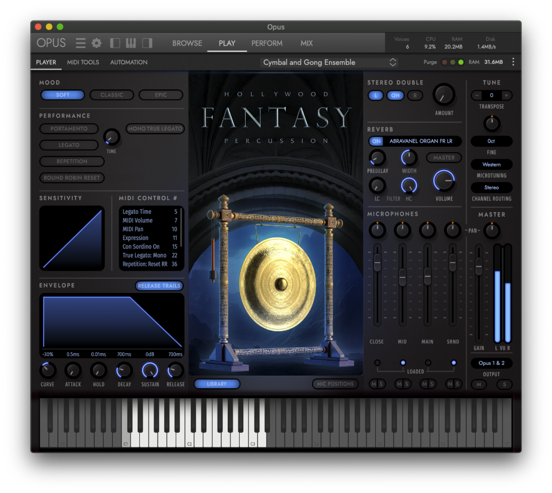Turn off the Reverb ON switch
This screenshot has height=493, width=552.
pos(376,141)
